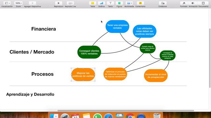Insert a table with Tabla
The image size is (211, 118).
(93, 3)
